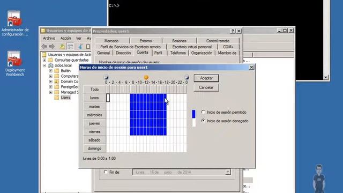Select the lunes row button
Image resolution: width=343 pixels, height=193 pixels.
coord(94,98)
